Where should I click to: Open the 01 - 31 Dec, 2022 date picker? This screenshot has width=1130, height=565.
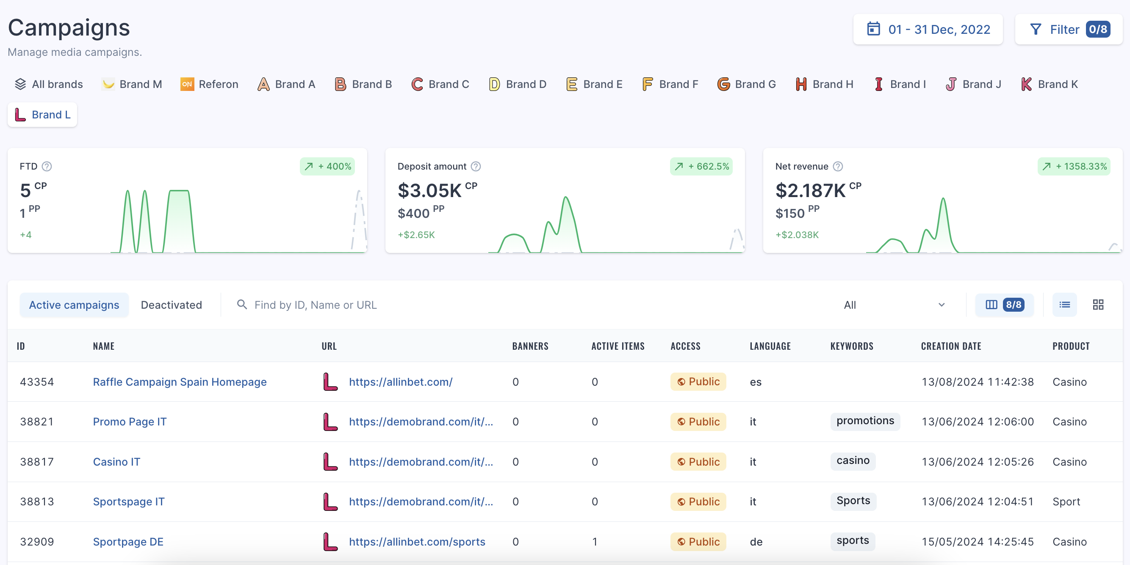tap(928, 29)
